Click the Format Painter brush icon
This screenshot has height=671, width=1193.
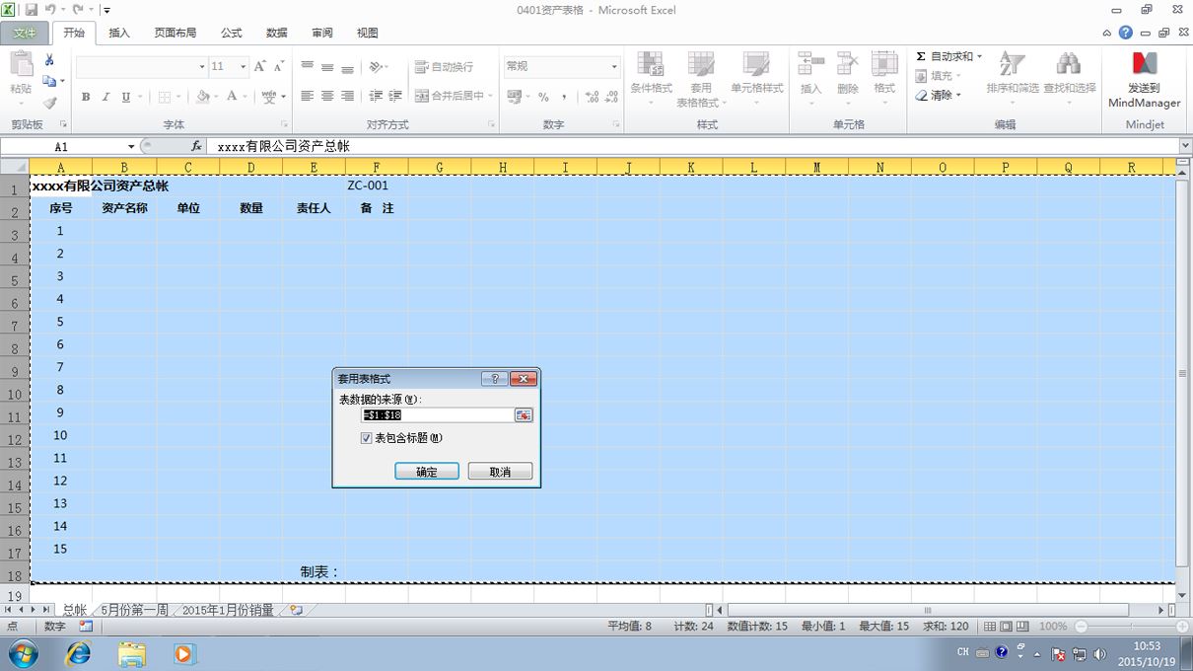[x=49, y=103]
